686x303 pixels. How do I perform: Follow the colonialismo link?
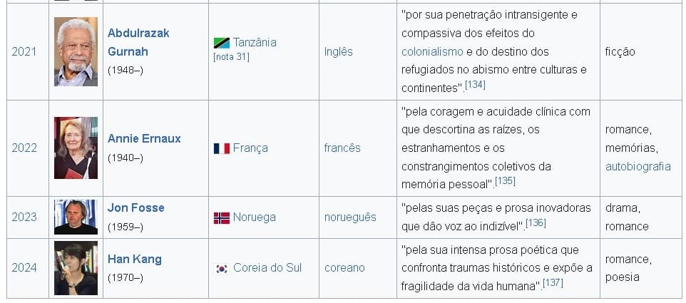pos(432,51)
